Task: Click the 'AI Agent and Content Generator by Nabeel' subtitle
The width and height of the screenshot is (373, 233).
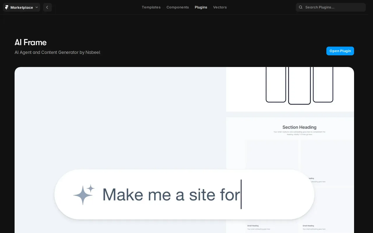Action: (57, 52)
